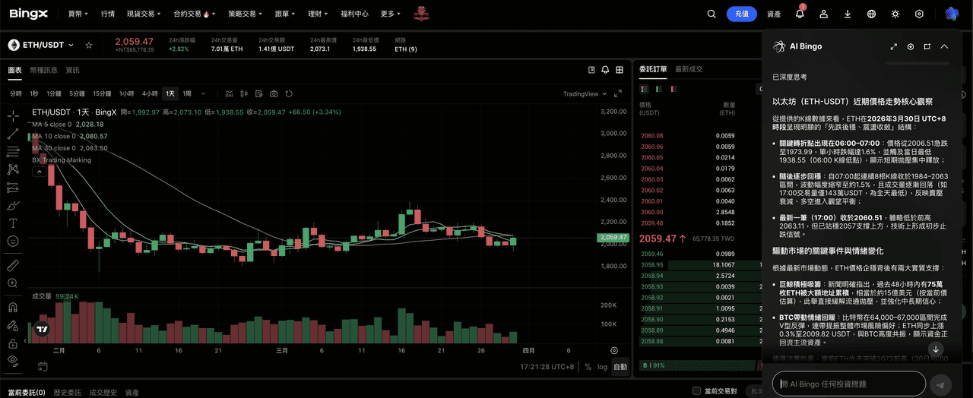Select the crosshair cursor tool
The image size is (973, 398).
tap(13, 116)
